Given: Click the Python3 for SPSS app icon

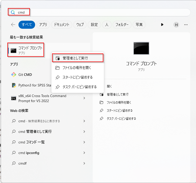Looking at the screenshot, I should pyautogui.click(x=14, y=85).
